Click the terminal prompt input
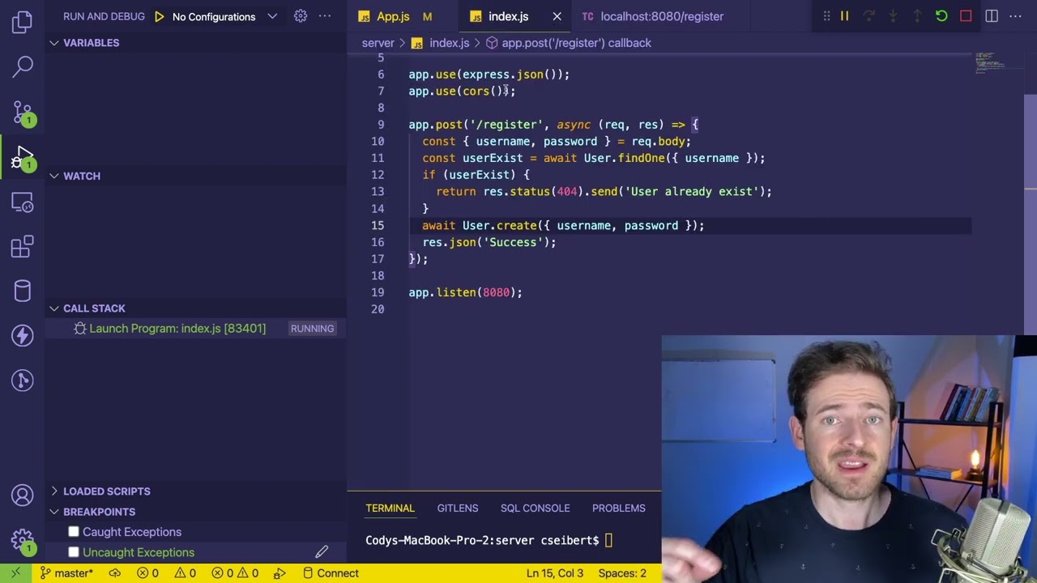The height and width of the screenshot is (583, 1037). click(609, 541)
